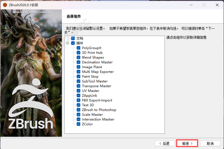Toggle the Scale Master checkbox
Viewport: 224px width, 149px height.
78,114
